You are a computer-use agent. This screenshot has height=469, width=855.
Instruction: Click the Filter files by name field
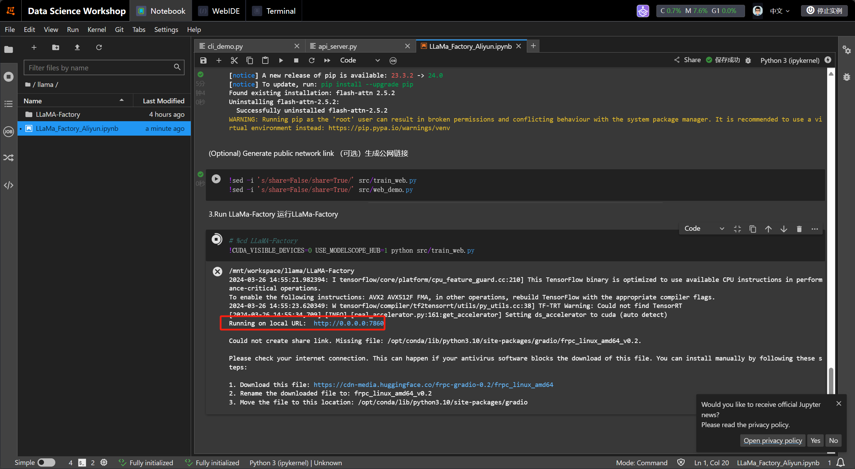104,68
